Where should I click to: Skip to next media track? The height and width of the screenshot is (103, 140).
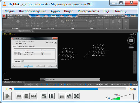pos(33,96)
